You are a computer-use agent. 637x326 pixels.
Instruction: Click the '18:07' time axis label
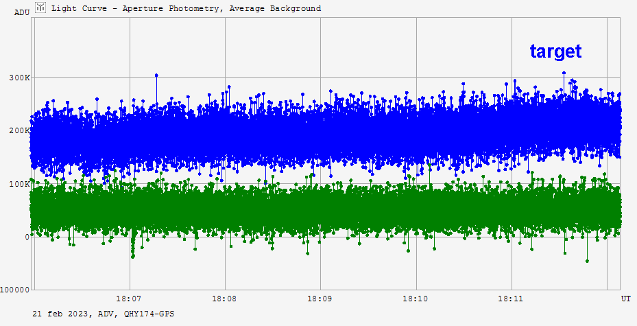(x=128, y=299)
